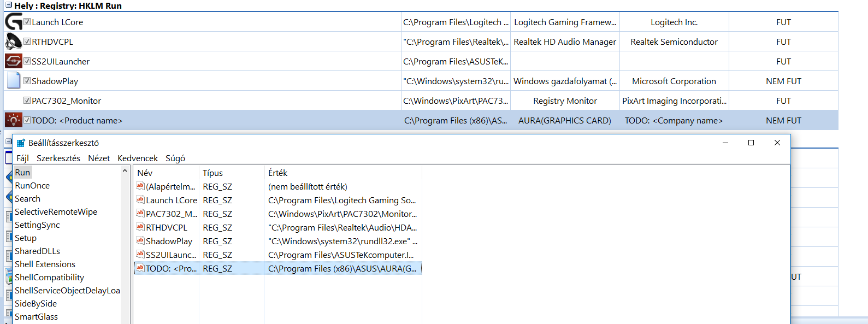Click the Realtek HD Audio Manager description

[x=565, y=42]
